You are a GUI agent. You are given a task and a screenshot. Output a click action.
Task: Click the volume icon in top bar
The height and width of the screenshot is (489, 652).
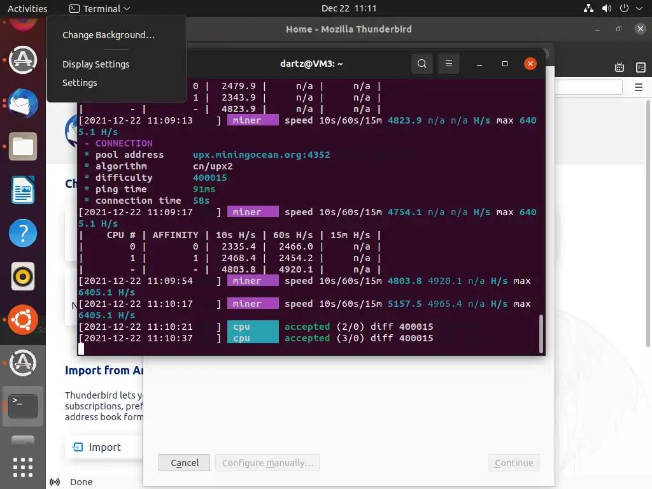607,8
